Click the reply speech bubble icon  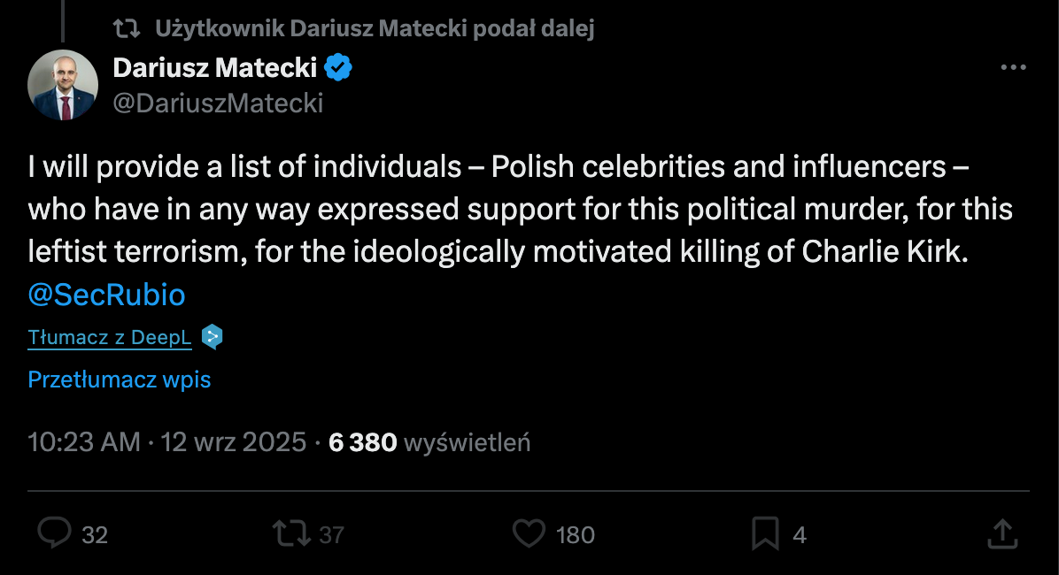tap(55, 533)
